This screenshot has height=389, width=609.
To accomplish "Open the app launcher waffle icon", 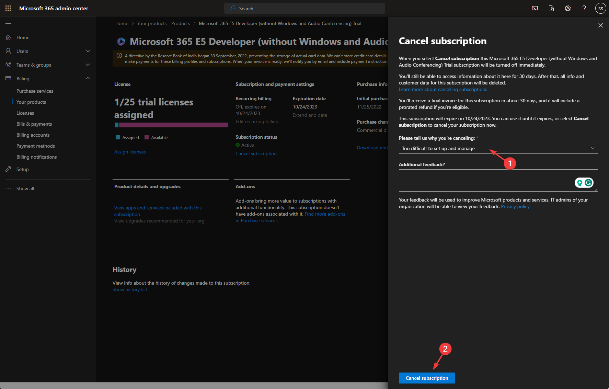I will click(8, 8).
